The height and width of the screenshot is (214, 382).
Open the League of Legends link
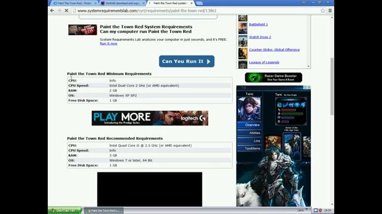[x=264, y=62]
